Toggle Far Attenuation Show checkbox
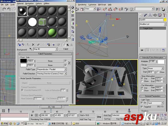This screenshot has width=168, height=126. (142, 91)
